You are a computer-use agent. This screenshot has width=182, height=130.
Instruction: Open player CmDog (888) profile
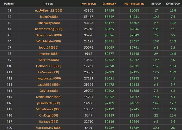click(x=49, y=116)
